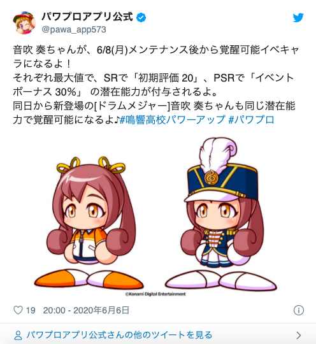The height and width of the screenshot is (344, 316).
Task: Like the tweet with the heart icon
Action: tap(18, 310)
